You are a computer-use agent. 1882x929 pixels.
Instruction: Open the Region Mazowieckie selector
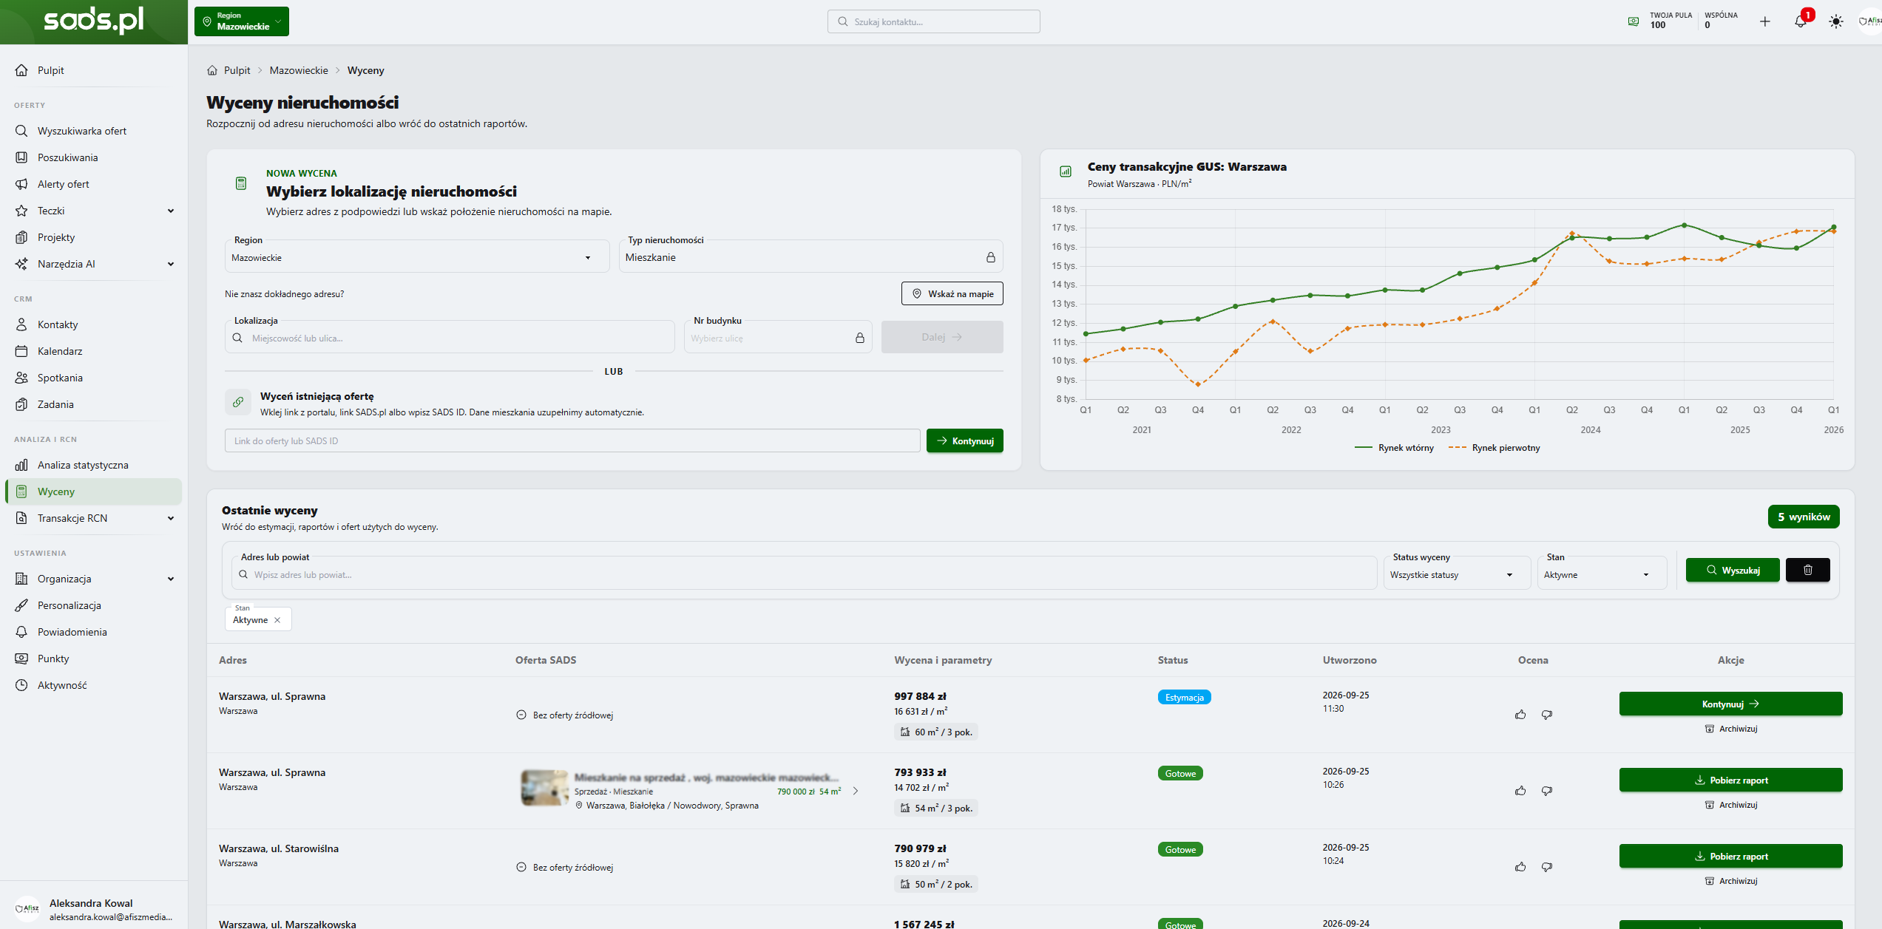[x=242, y=21]
